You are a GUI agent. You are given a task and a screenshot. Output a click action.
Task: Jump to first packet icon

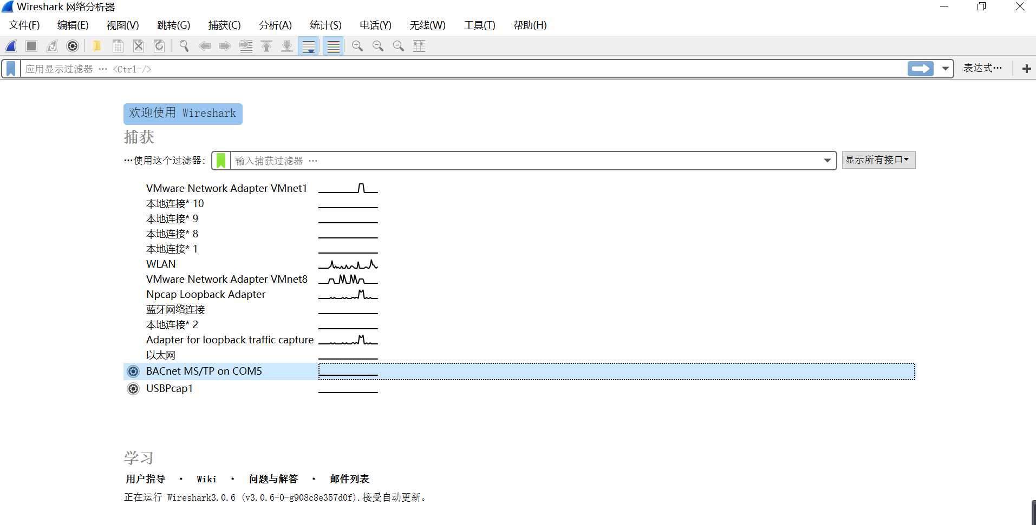[x=266, y=46]
